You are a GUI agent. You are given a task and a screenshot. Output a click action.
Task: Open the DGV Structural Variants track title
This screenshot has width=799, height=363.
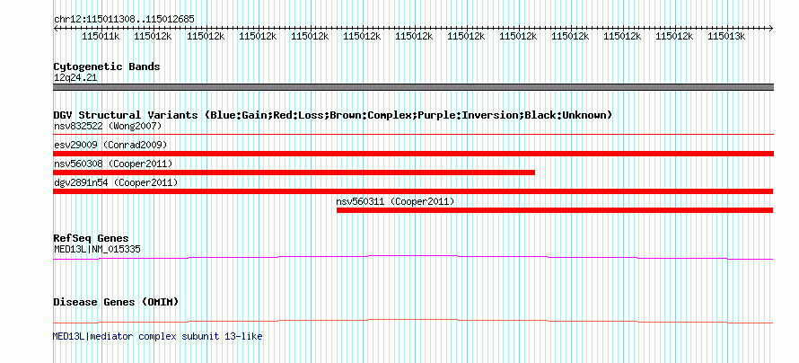point(333,115)
